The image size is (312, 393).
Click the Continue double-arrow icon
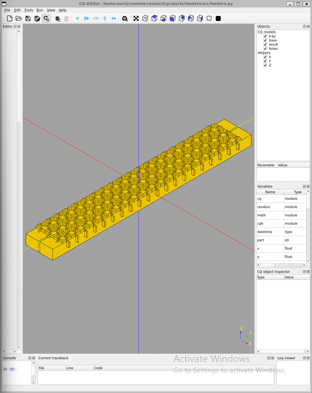click(x=114, y=19)
